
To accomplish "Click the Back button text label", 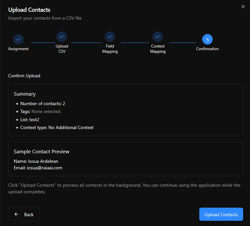I will point(29,215).
